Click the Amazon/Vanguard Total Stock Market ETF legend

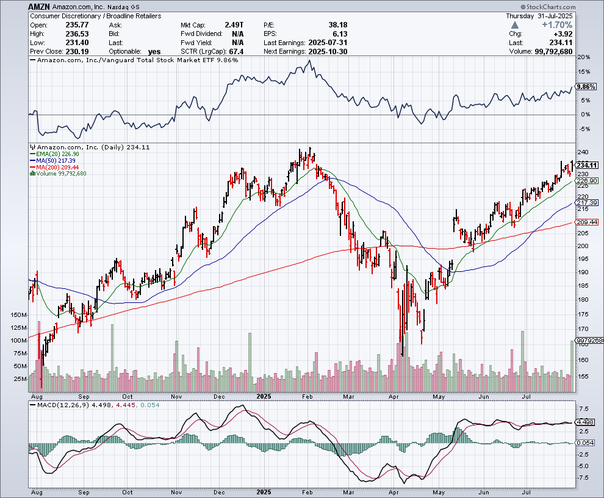(x=134, y=60)
